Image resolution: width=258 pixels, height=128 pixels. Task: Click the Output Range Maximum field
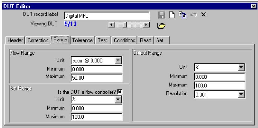click(220, 85)
